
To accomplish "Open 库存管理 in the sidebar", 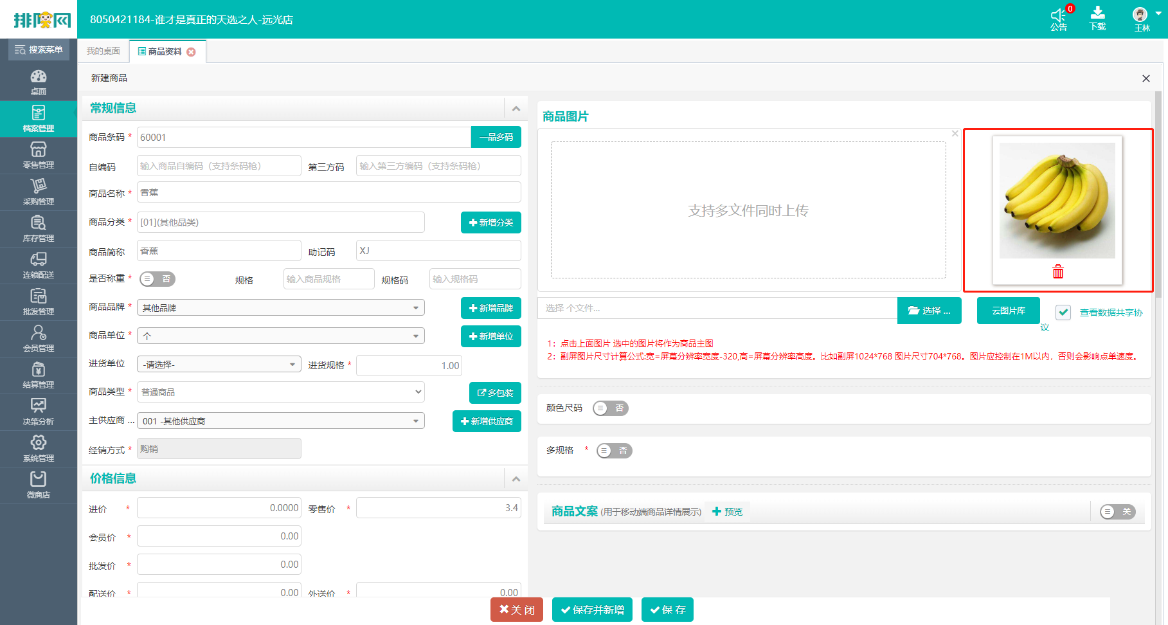I will (x=39, y=229).
